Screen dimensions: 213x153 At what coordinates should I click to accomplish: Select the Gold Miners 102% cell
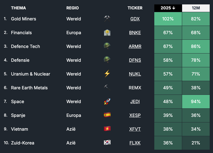click(x=168, y=19)
